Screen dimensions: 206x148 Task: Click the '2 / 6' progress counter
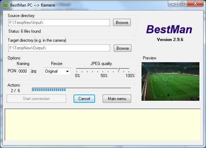click(x=15, y=91)
